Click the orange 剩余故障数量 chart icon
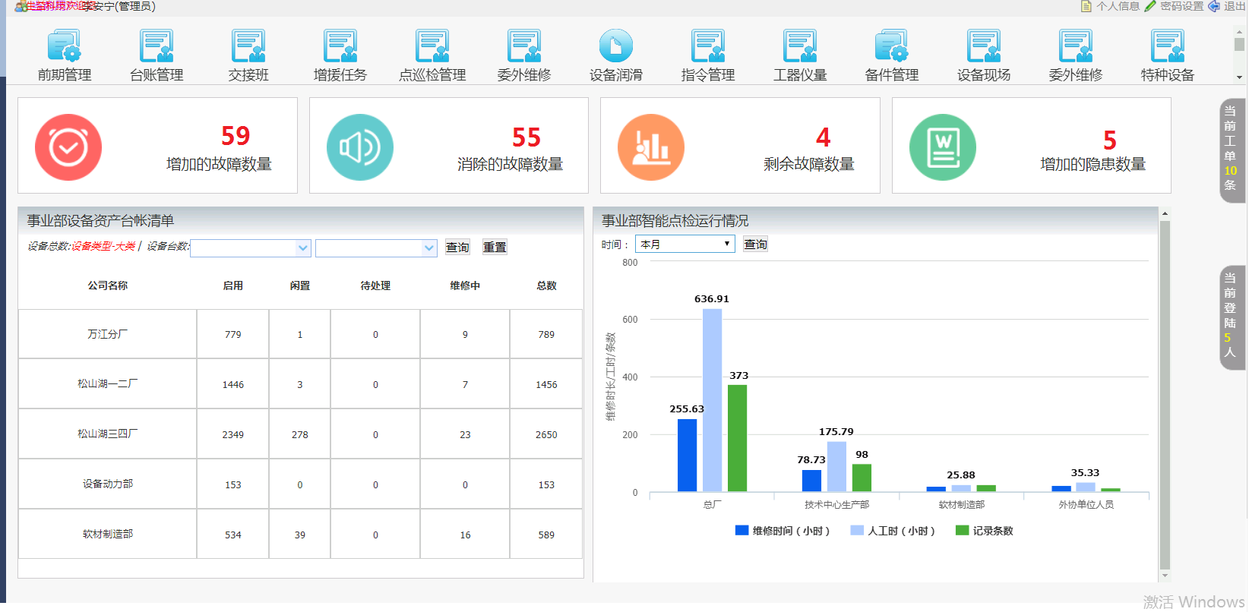Screen dimensions: 1249x612 tap(651, 147)
